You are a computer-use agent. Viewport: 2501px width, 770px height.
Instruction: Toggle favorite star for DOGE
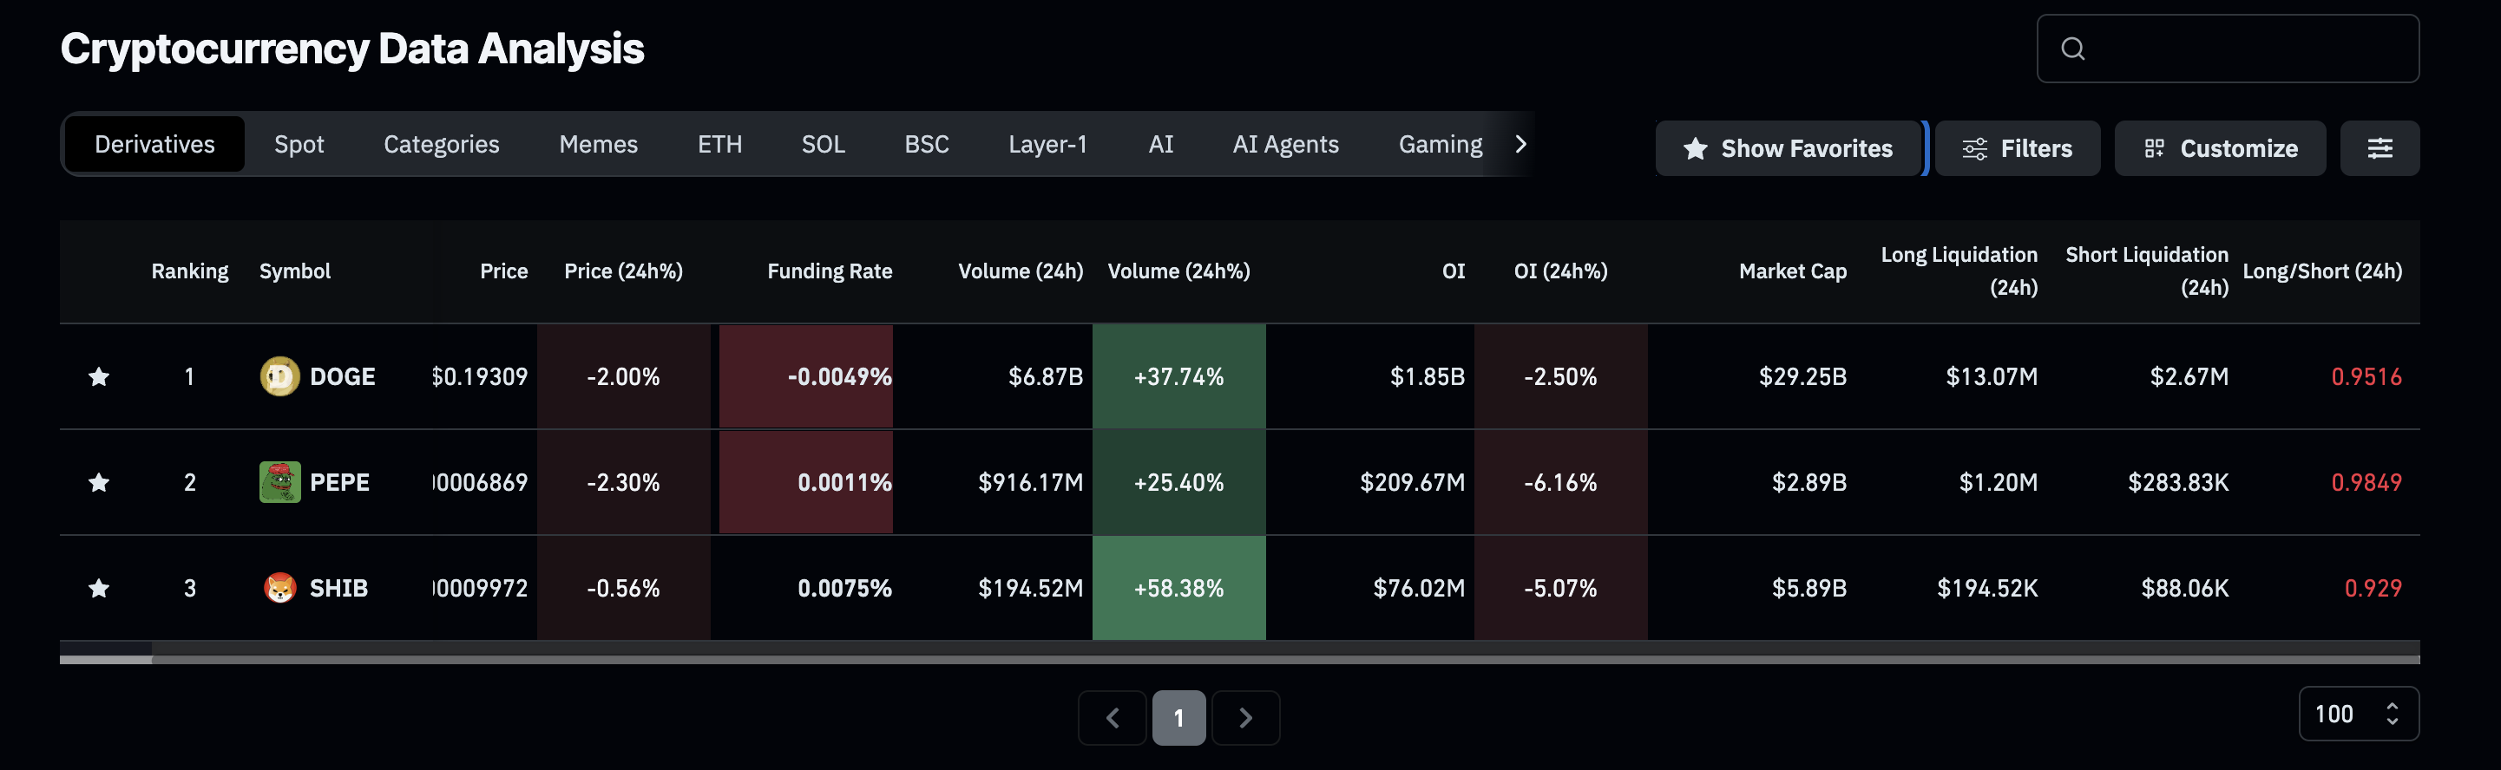point(99,376)
